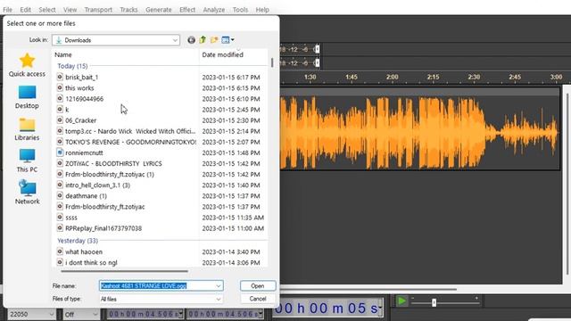Open the Analyze menu
Screen dimensions: 571x321
point(214,10)
